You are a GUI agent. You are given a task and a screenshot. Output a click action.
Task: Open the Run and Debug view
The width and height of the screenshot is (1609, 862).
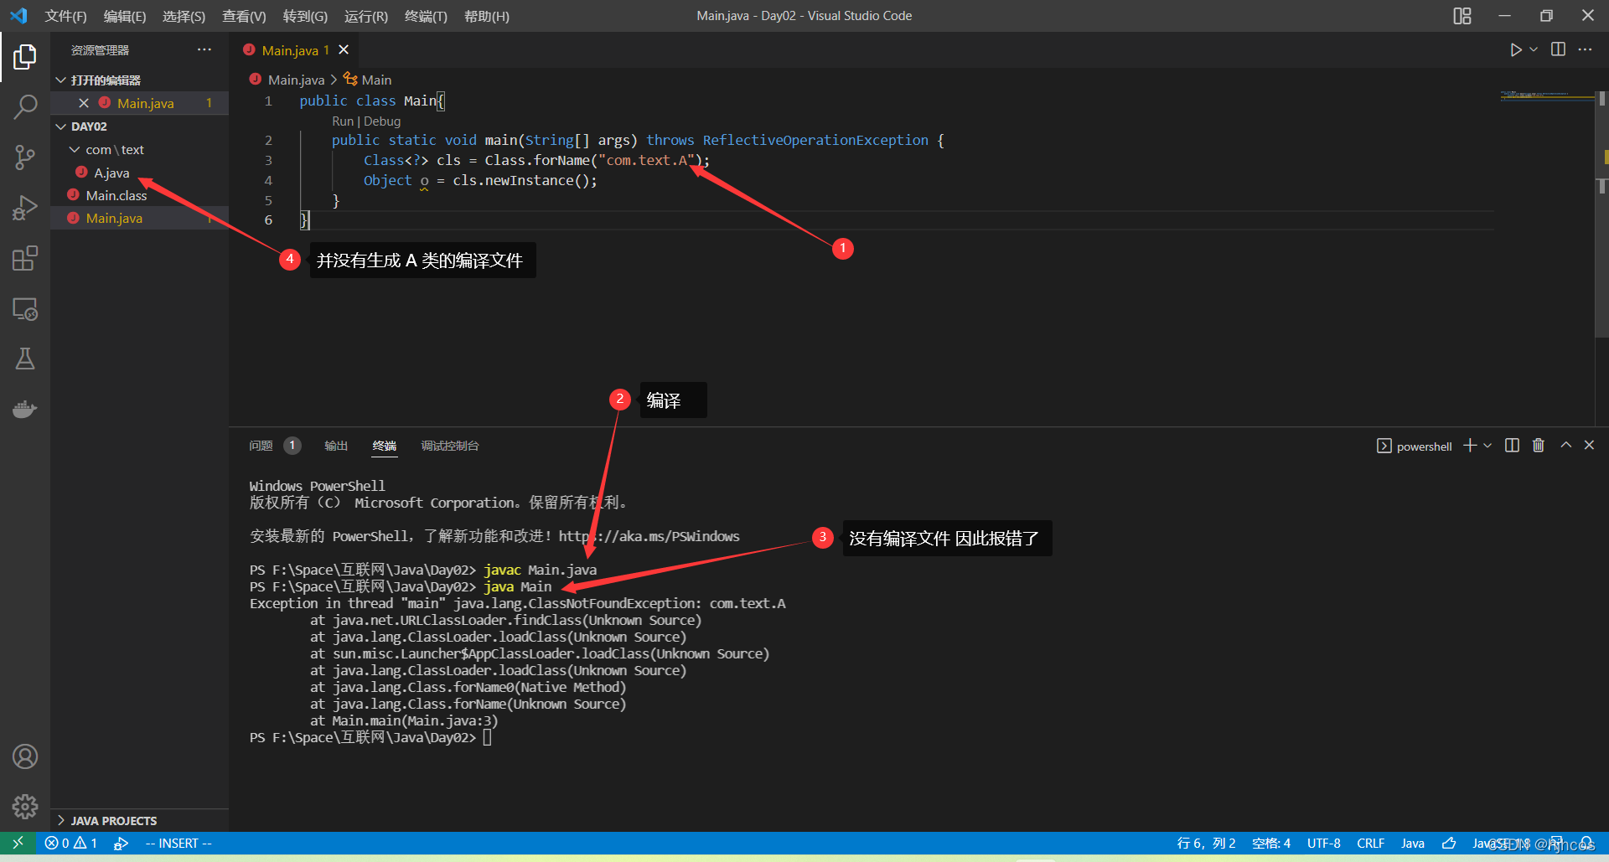coord(25,208)
